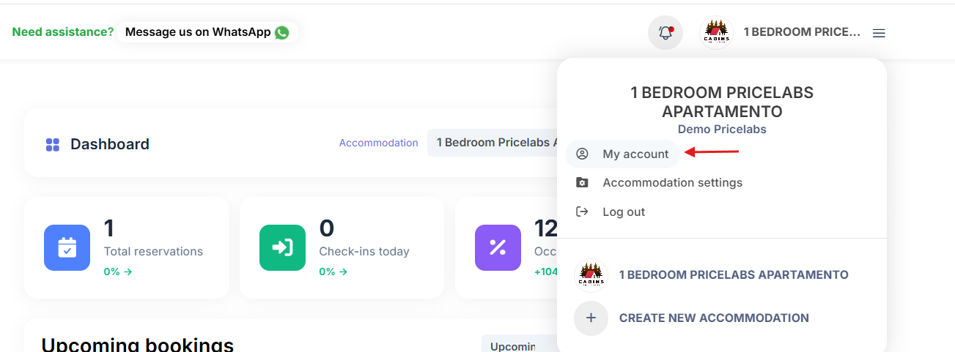This screenshot has height=352, width=955.
Task: Select Log out in the dropdown
Action: coord(624,212)
